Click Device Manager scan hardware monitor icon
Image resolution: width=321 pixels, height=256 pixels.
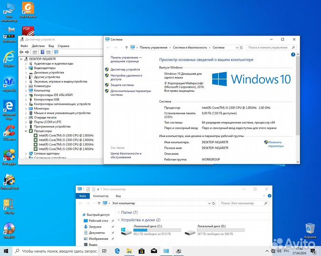pos(56,52)
